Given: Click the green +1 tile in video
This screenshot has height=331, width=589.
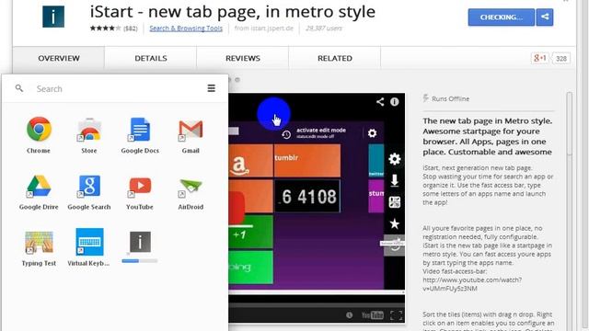Looking at the screenshot, I should coord(250,231).
